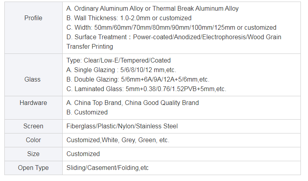308x181 pixels.
Task: Select the Wall Thickness 1.0-2.0mm line
Action: pyautogui.click(x=129, y=18)
